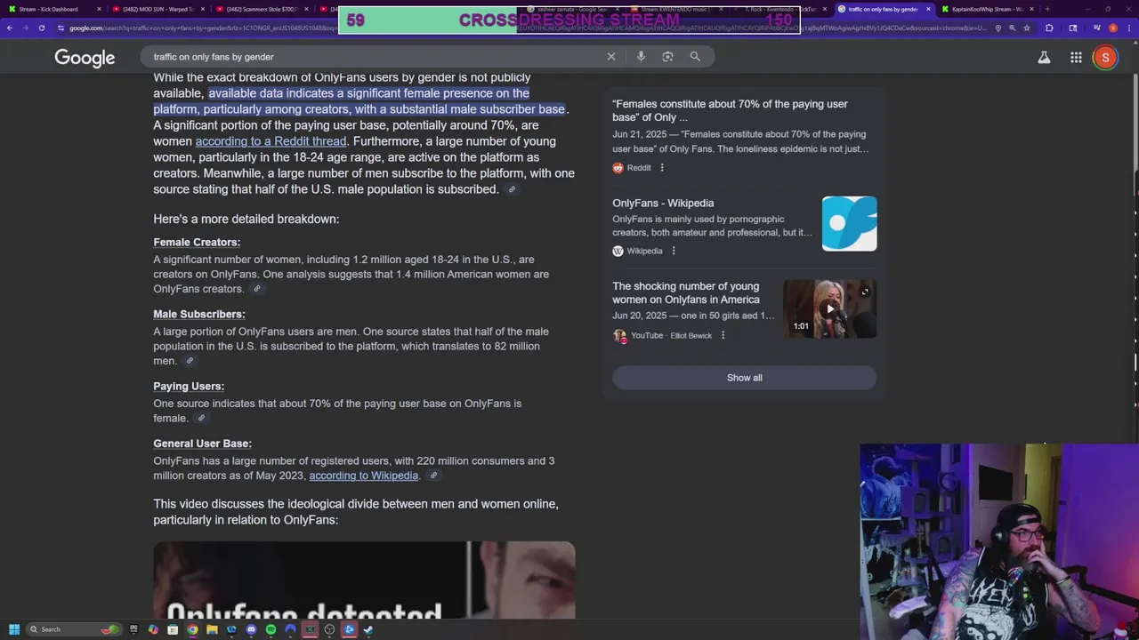Open Steam from the taskbar

pos(368,629)
